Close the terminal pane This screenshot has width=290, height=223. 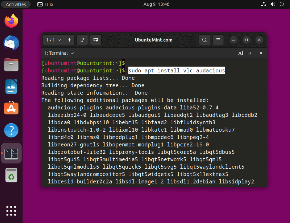tap(261, 53)
